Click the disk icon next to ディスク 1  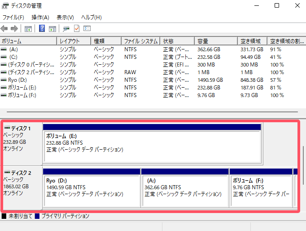pyautogui.click(x=7, y=128)
